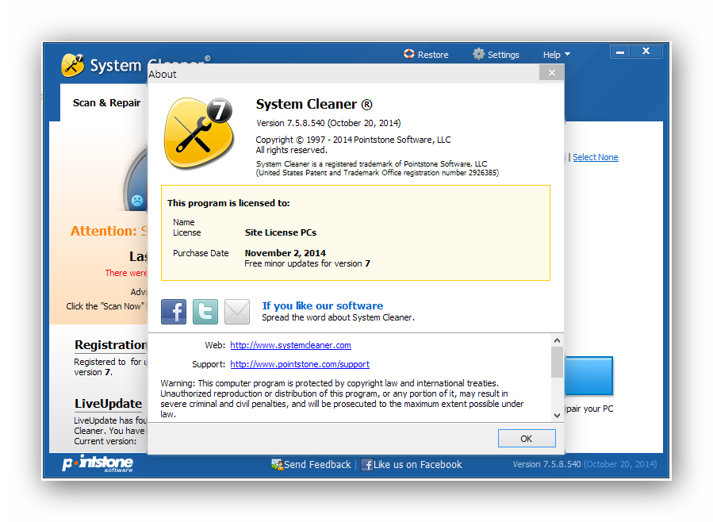Open the Settings menu item
Image resolution: width=713 pixels, height=522 pixels.
tap(496, 55)
